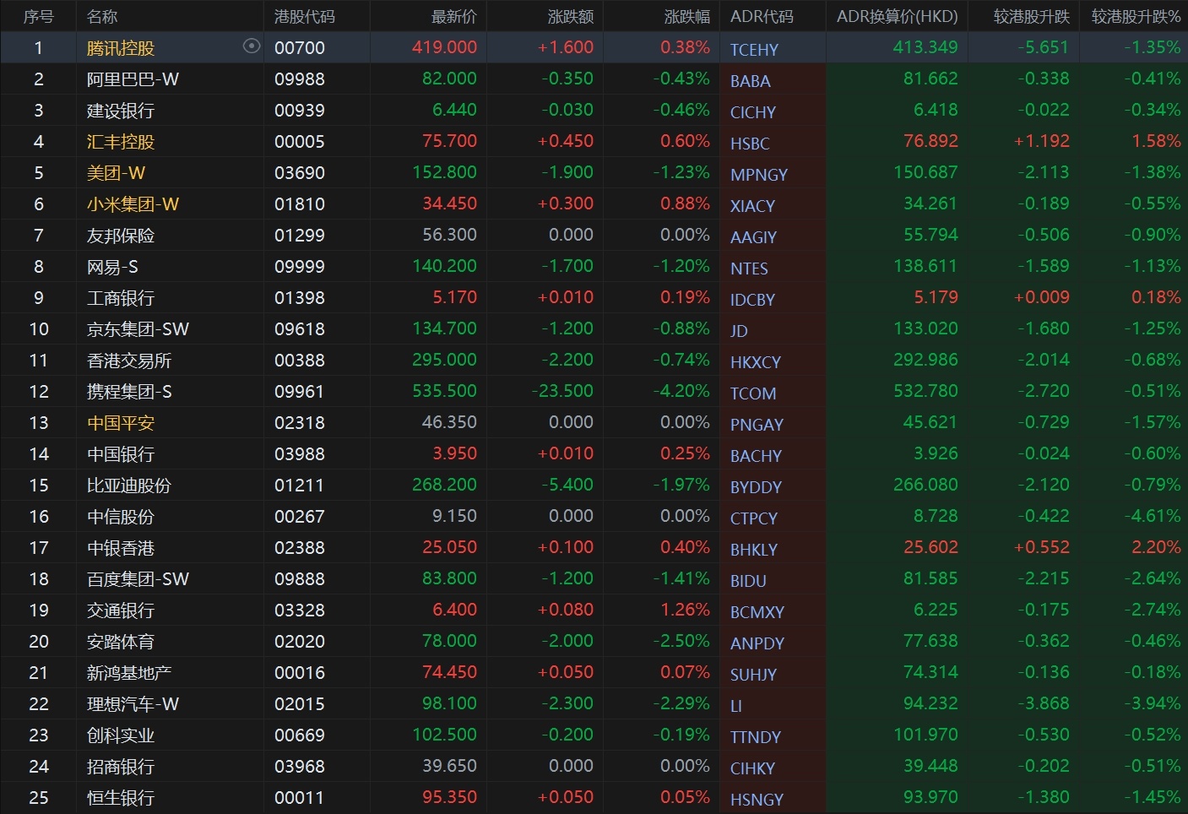Click the 京东集团-SW name
Viewport: 1188px width, 814px height.
[138, 329]
